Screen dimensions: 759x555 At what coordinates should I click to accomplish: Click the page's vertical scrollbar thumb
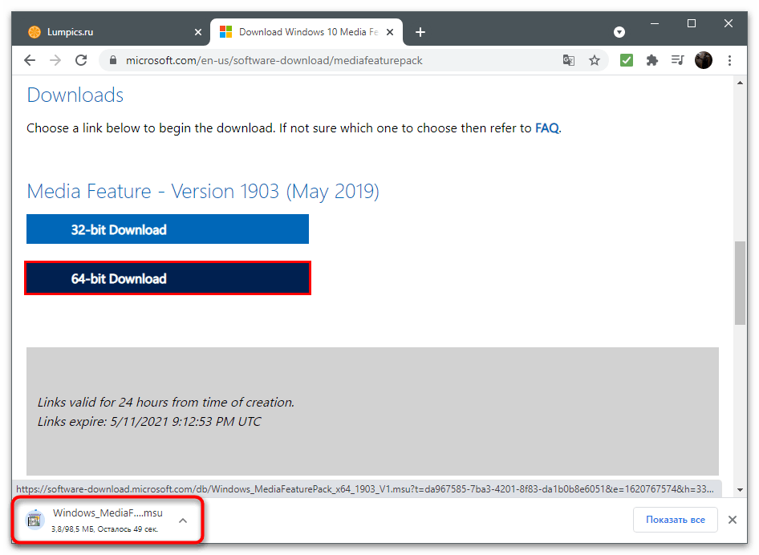click(x=739, y=281)
